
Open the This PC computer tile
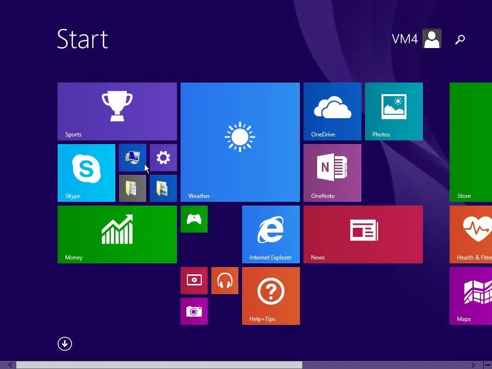pos(133,158)
